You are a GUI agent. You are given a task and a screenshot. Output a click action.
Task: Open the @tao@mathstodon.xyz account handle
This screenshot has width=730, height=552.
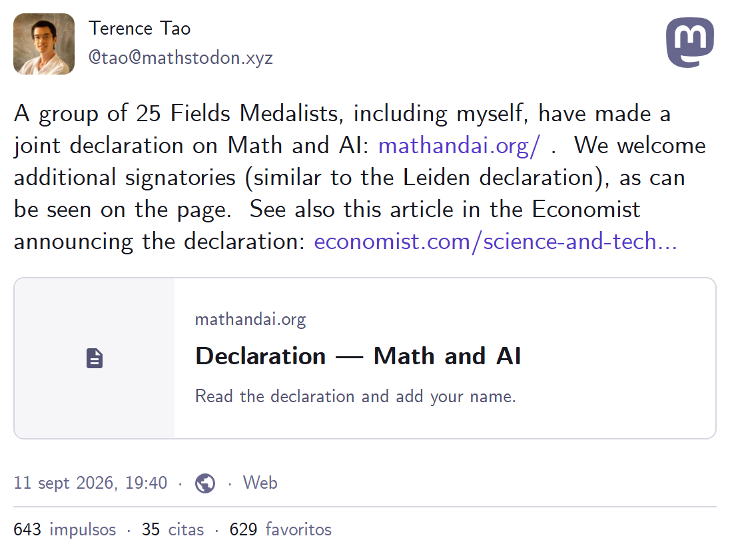[181, 58]
